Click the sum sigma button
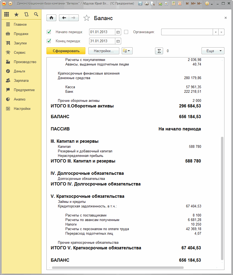Viewport: 233px width, 275px height. coord(159,51)
